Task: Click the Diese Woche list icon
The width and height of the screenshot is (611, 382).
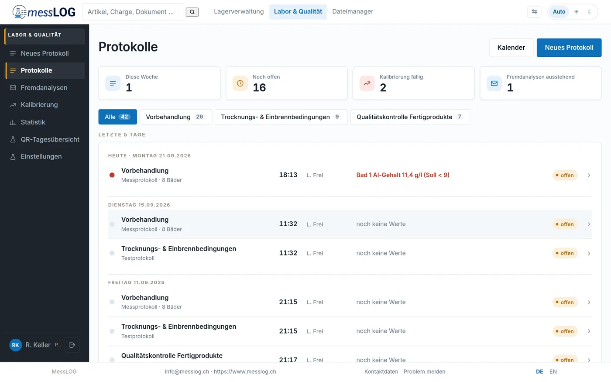Action: click(x=113, y=83)
